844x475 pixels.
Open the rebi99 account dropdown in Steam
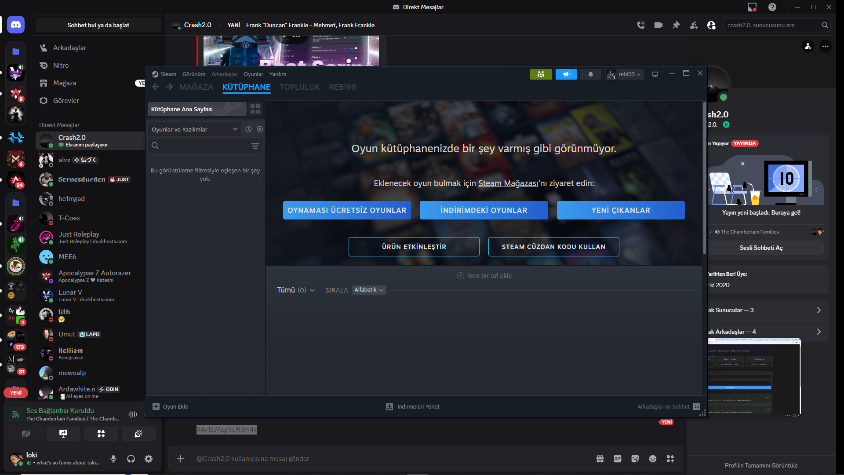[624, 74]
